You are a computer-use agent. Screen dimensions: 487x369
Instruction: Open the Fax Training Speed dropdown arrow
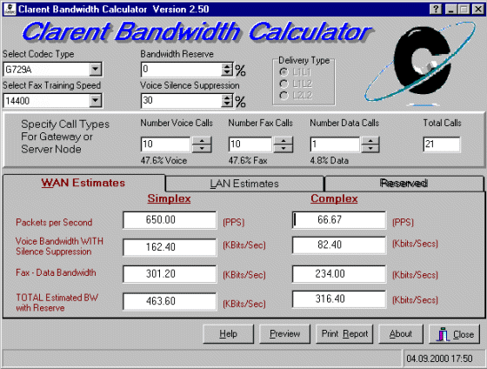pos(96,100)
